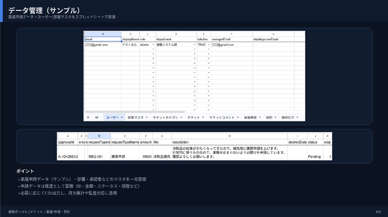Open the TRUE isActive dropdown

(209, 45)
